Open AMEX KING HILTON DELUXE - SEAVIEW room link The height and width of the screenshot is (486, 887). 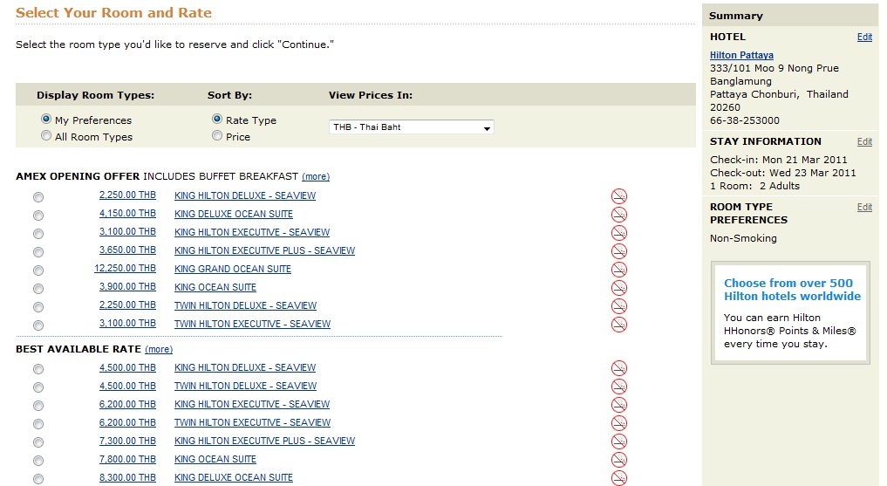245,195
